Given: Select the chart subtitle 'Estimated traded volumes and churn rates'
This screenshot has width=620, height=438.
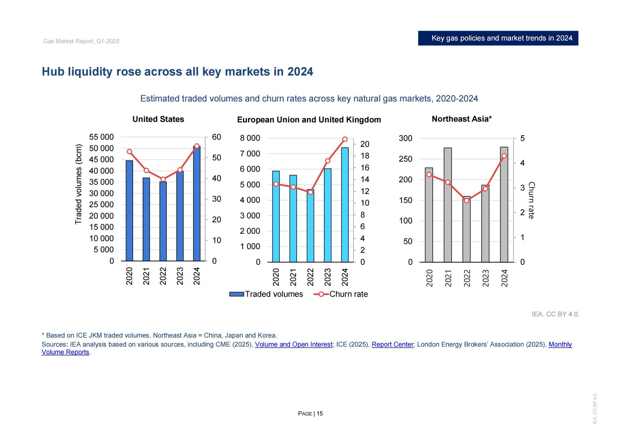Looking at the screenshot, I should point(309,99).
